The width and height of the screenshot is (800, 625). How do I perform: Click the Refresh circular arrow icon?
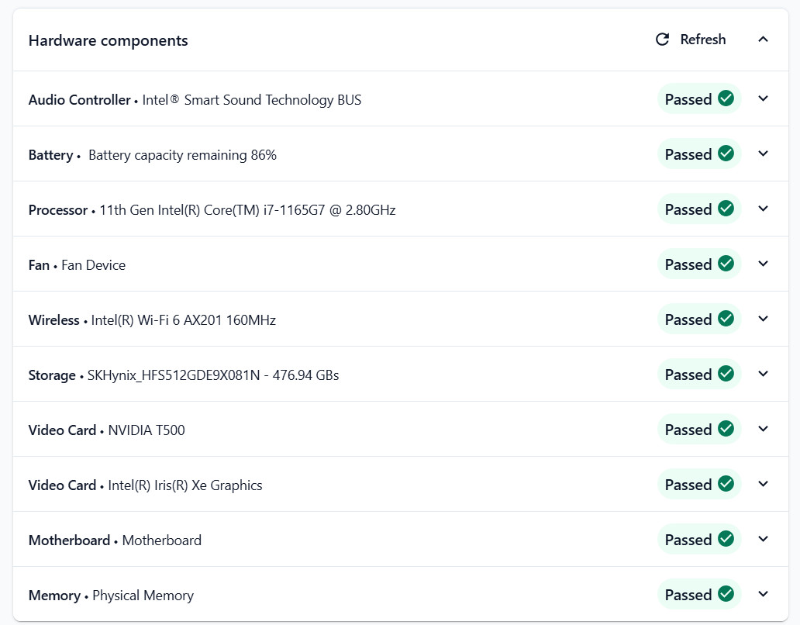(x=662, y=40)
